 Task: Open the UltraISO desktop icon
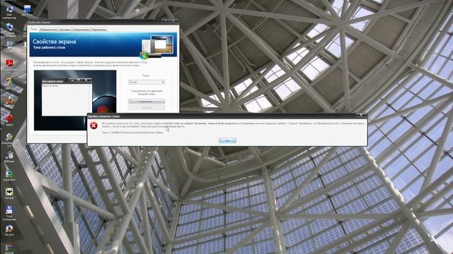coord(9,231)
